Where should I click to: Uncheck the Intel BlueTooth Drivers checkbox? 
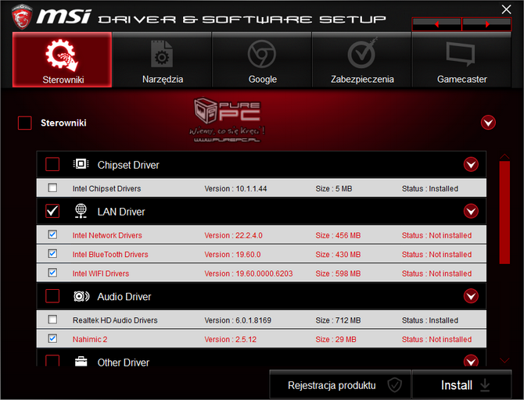pos(52,254)
